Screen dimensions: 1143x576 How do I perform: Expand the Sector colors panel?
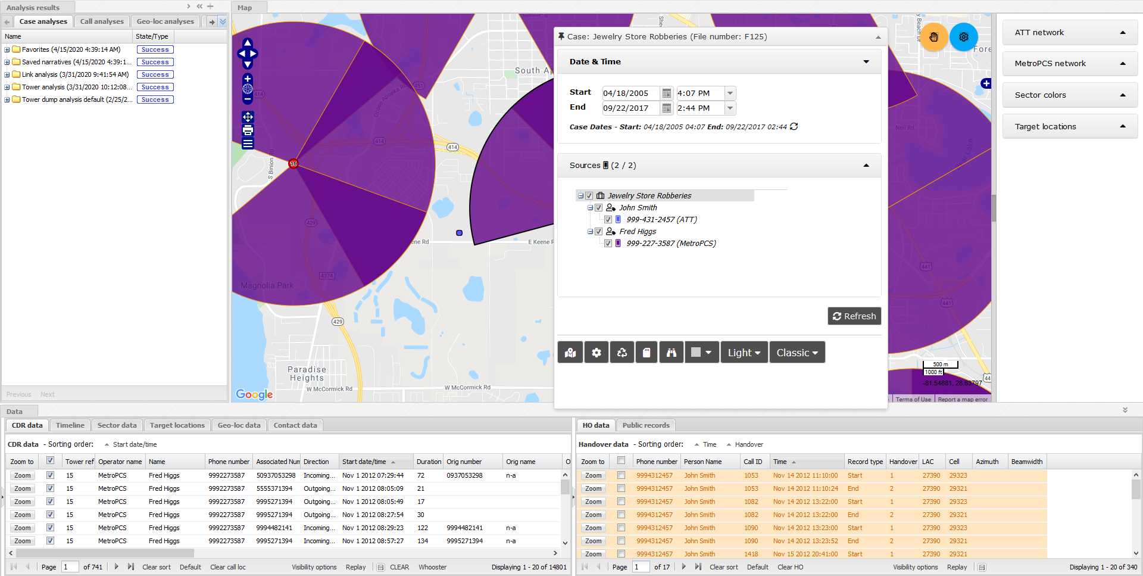(x=1069, y=95)
